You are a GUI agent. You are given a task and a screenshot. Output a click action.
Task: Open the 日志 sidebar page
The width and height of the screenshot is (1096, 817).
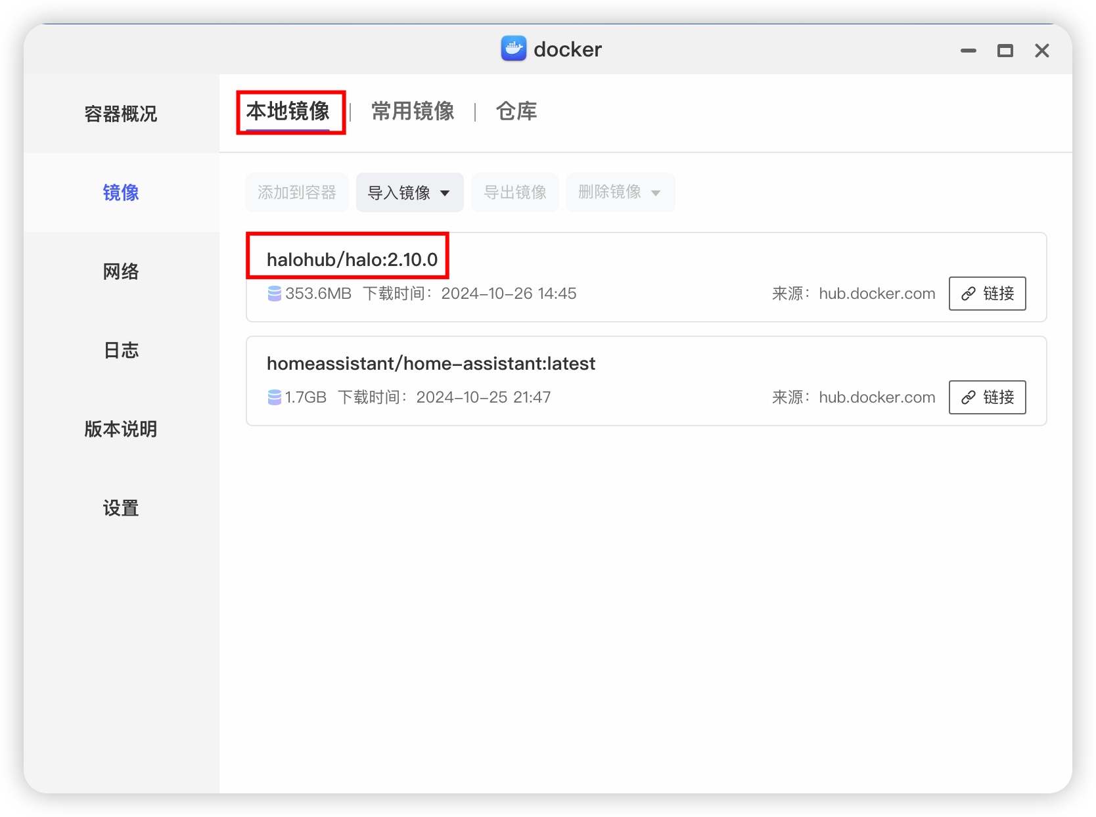point(122,350)
